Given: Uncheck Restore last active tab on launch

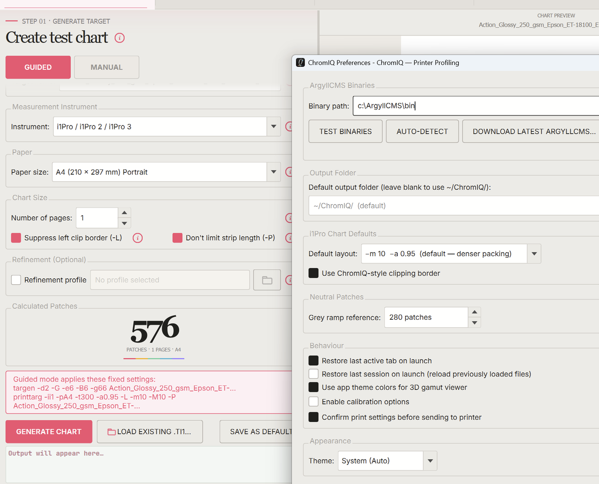Looking at the screenshot, I should [313, 361].
